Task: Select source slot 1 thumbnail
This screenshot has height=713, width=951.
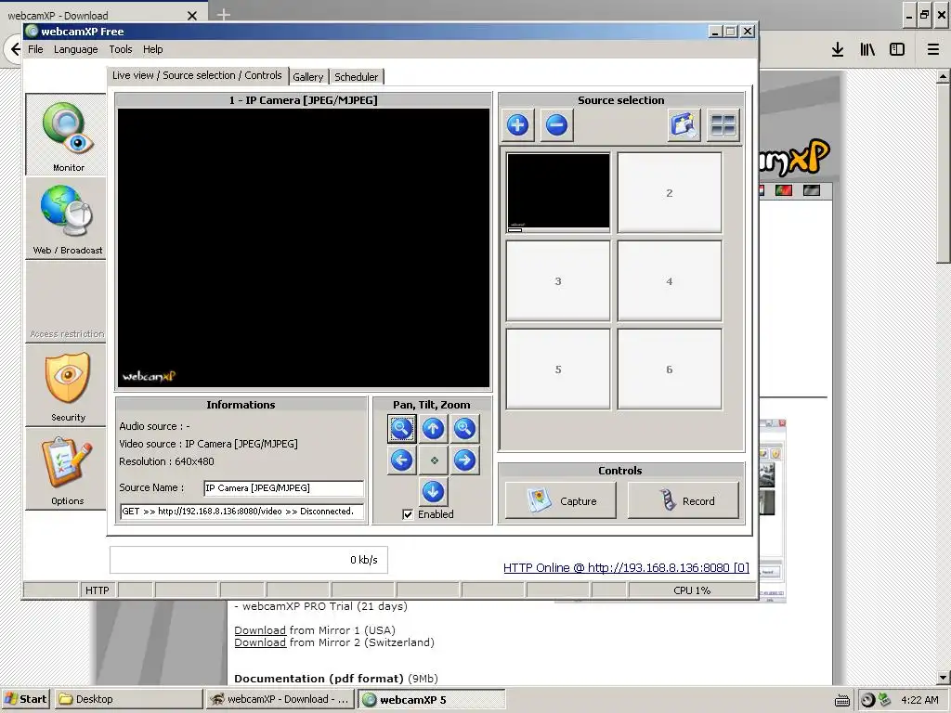Action: coord(558,192)
